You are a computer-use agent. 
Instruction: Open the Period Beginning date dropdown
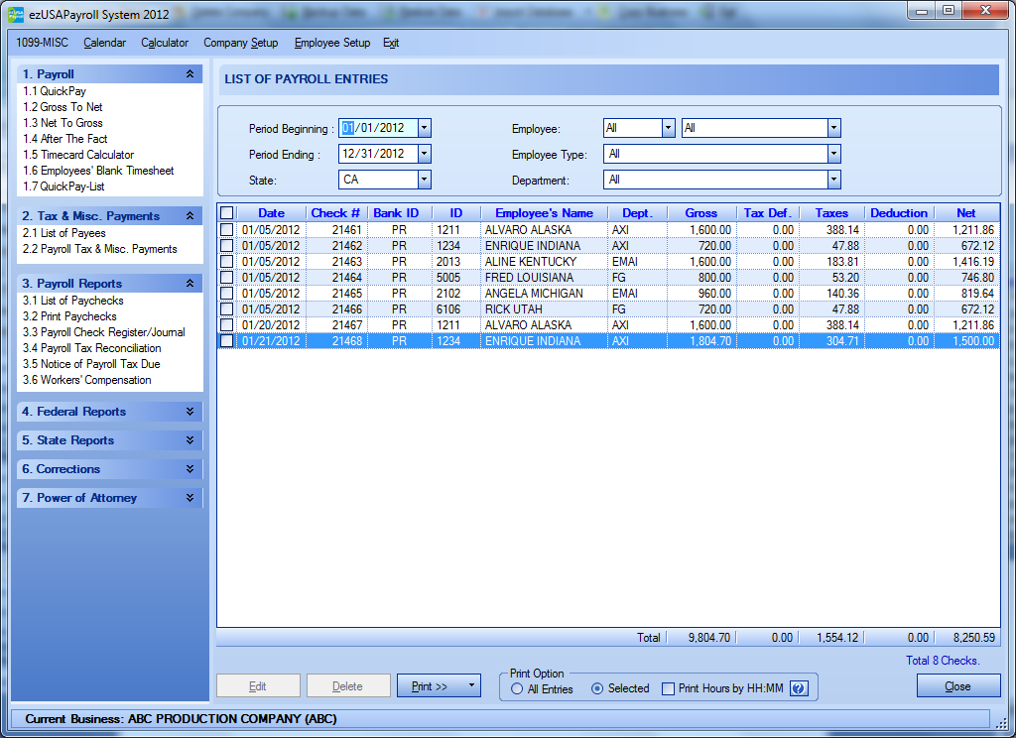tap(425, 128)
